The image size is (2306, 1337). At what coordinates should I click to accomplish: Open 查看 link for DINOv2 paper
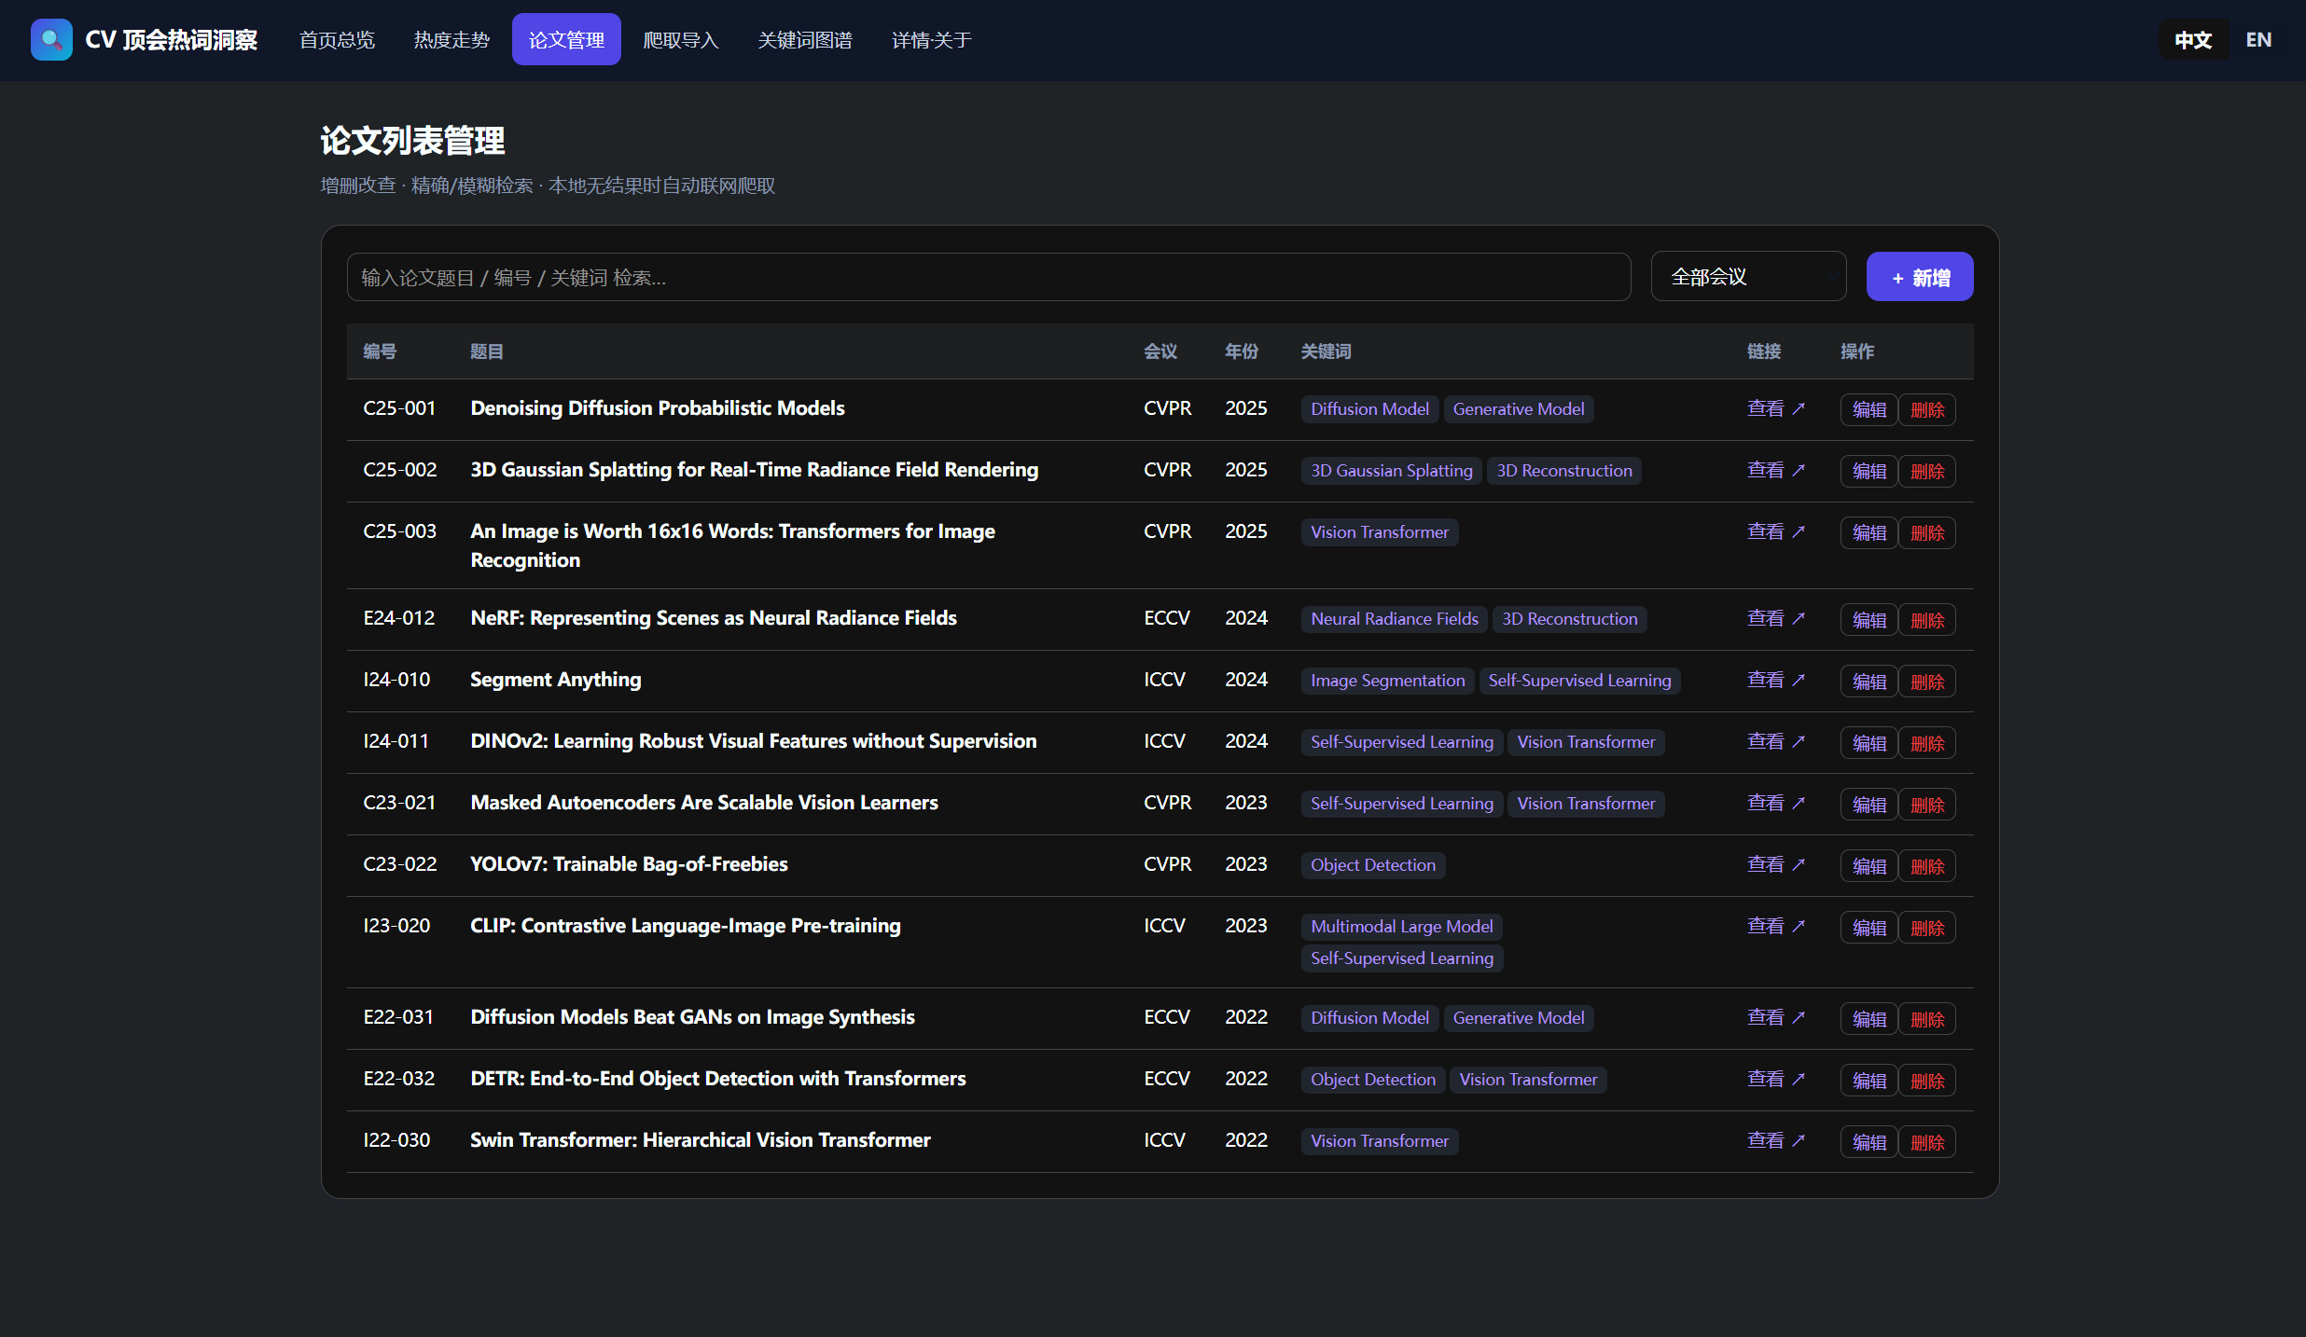pos(1776,741)
